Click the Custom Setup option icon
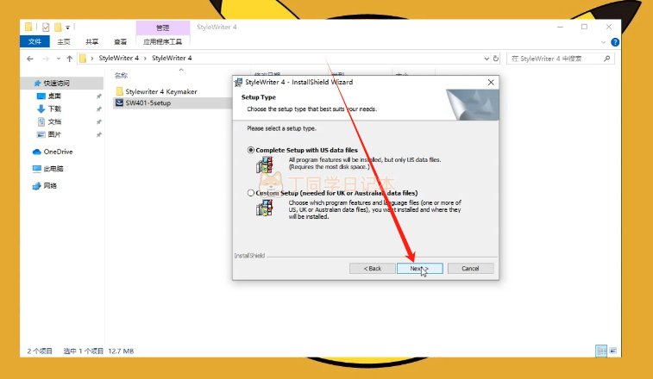Viewport: 653px width, 379px height. pos(265,208)
